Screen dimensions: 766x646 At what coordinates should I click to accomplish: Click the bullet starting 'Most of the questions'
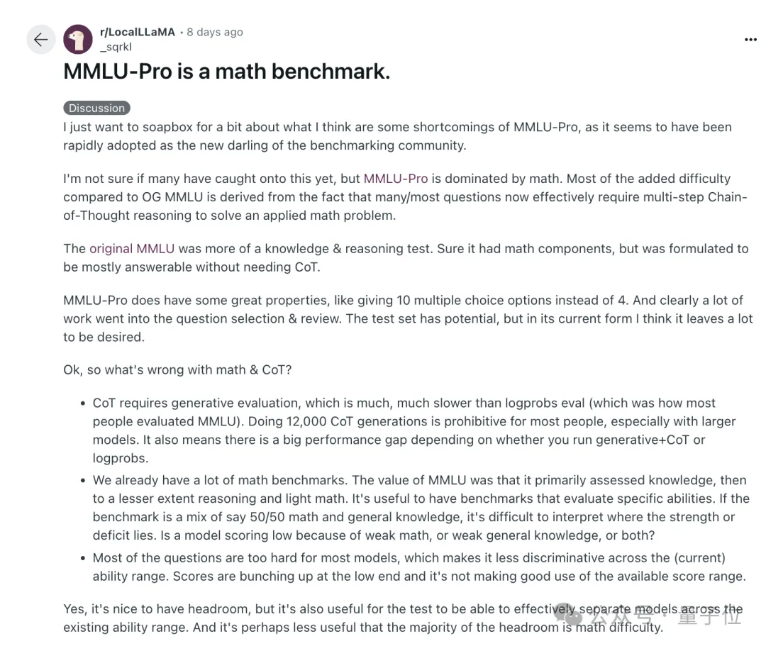419,567
